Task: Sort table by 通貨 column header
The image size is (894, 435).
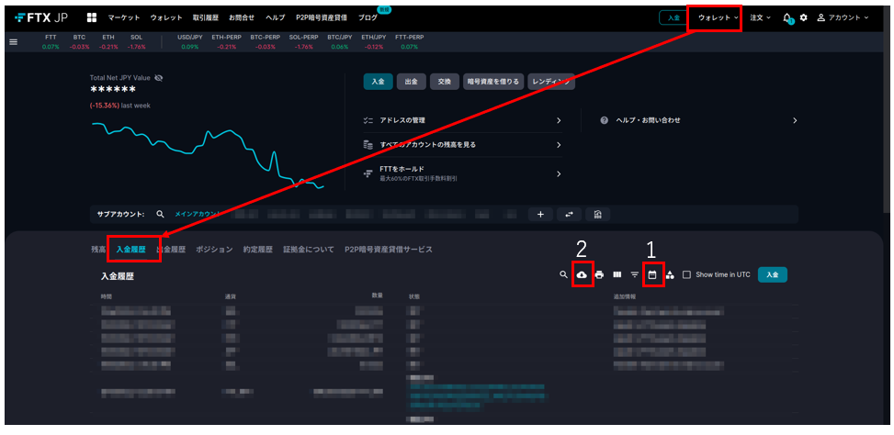Action: click(231, 296)
